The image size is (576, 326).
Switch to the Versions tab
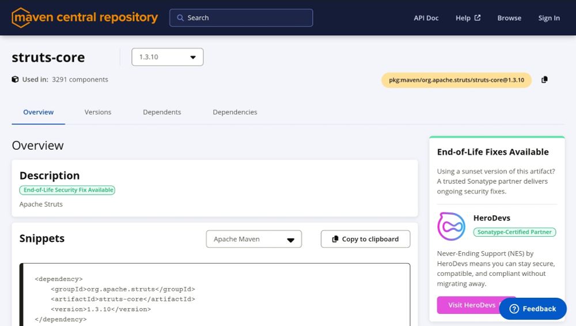98,112
